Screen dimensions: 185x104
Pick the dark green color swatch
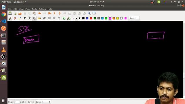coord(95,18)
